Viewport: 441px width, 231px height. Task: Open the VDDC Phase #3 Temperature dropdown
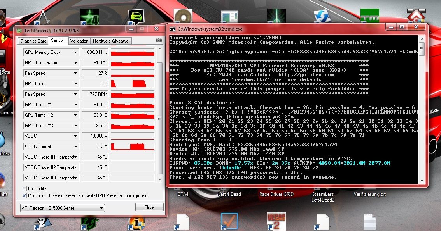(75, 178)
